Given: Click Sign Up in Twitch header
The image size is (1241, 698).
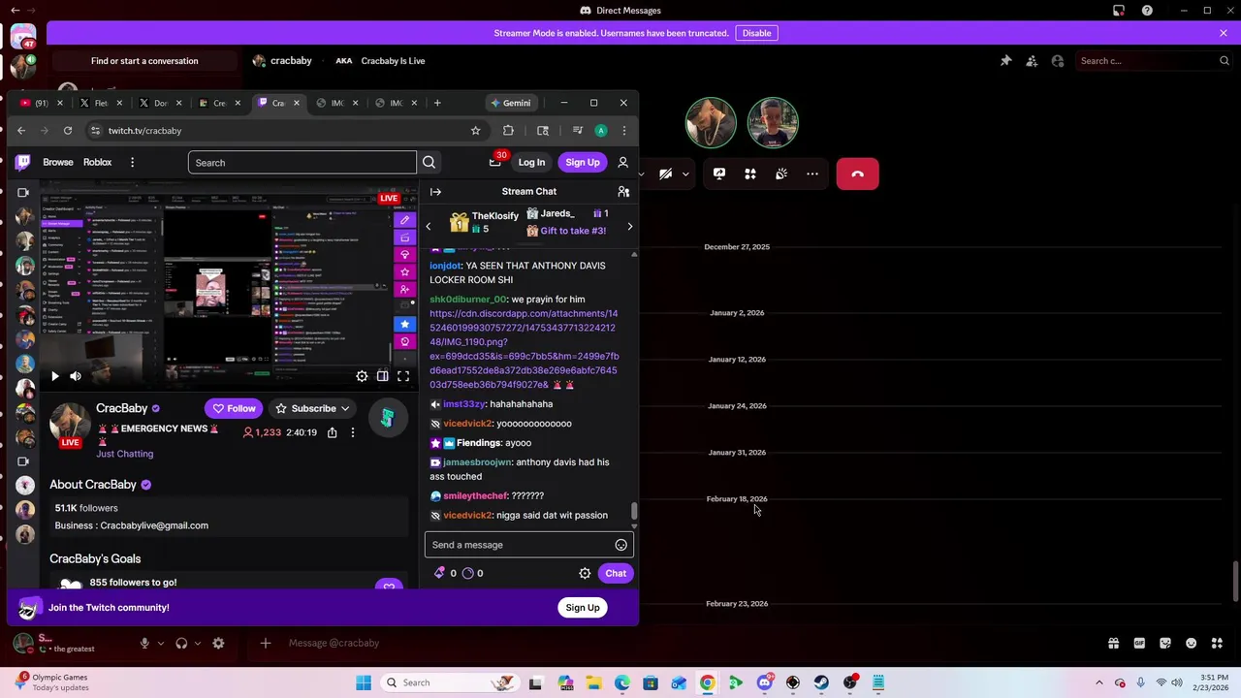Looking at the screenshot, I should 583,163.
